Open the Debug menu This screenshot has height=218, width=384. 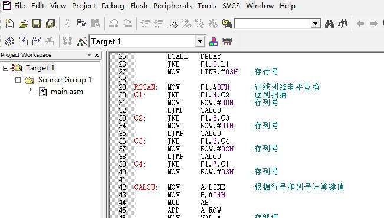(x=113, y=6)
